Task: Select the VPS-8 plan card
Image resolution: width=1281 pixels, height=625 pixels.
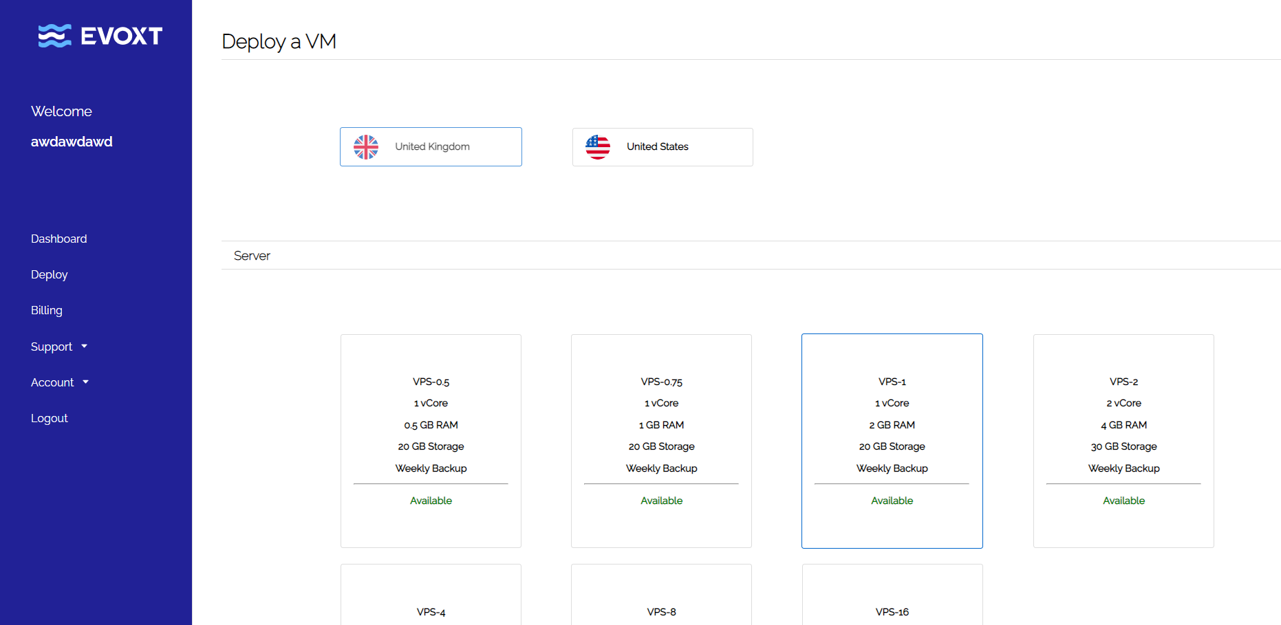Action: point(661,597)
